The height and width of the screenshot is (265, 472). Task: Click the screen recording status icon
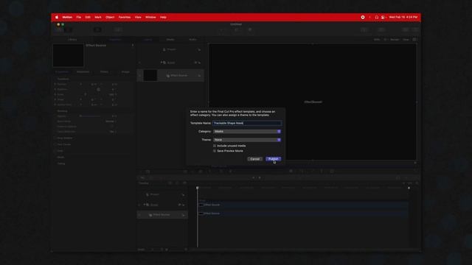click(x=363, y=17)
